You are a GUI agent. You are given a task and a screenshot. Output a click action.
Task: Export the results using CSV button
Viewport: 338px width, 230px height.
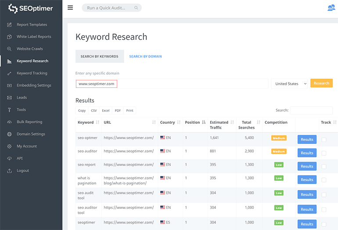tap(94, 111)
